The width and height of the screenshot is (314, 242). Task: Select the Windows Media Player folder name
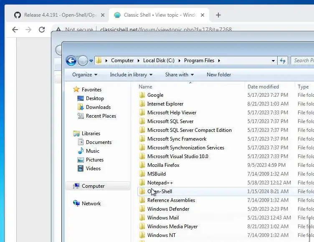coord(172,227)
